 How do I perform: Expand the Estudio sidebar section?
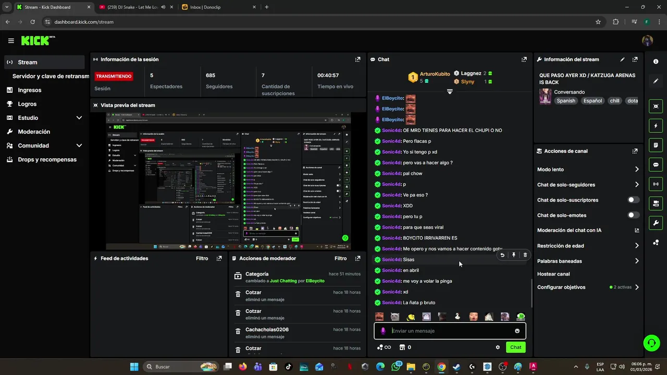[x=79, y=118]
